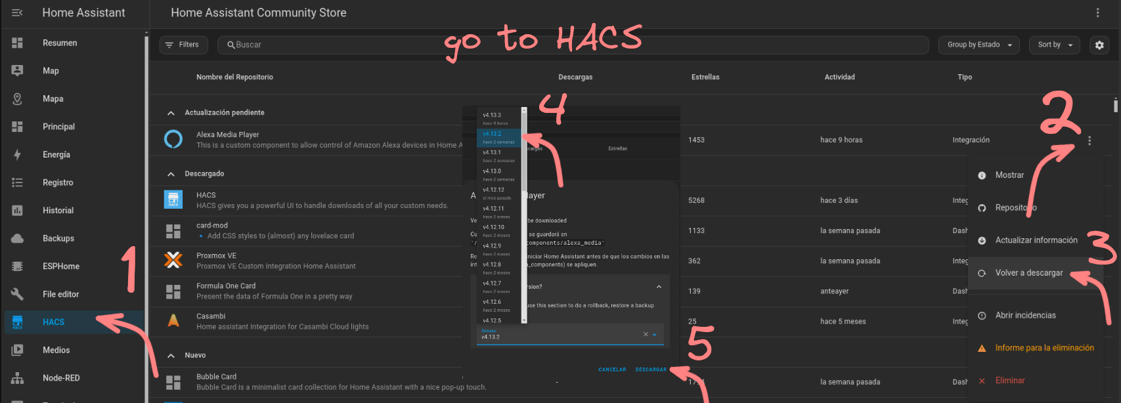Select HACS in the sidebar
Screen dimensions: 1121x403
point(72,322)
